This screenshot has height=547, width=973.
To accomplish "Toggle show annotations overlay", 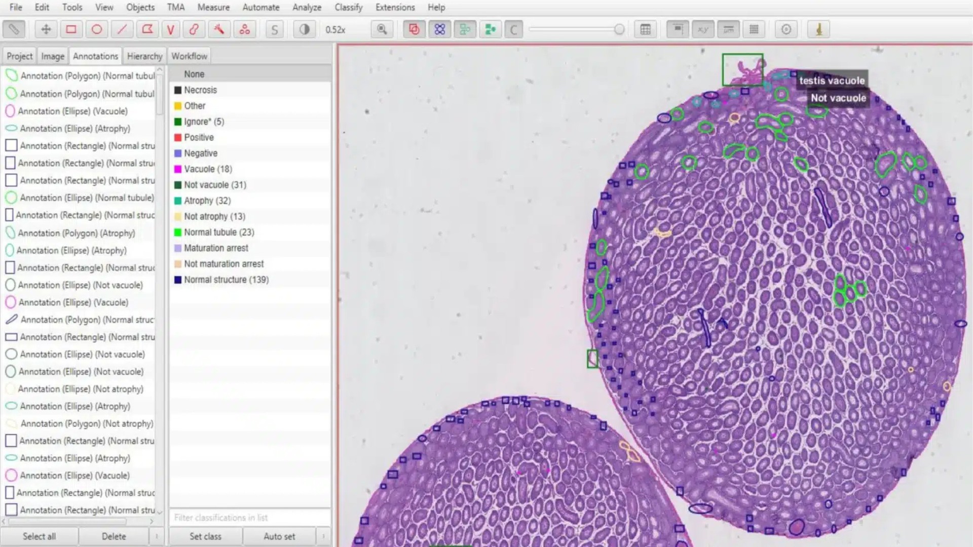I will tap(414, 29).
